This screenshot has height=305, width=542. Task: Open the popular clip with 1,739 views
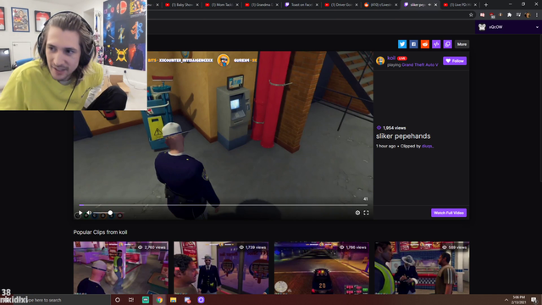[221, 268]
